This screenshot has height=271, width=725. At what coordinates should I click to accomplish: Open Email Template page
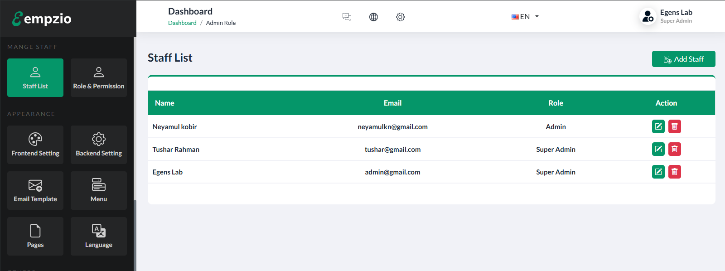pyautogui.click(x=35, y=190)
